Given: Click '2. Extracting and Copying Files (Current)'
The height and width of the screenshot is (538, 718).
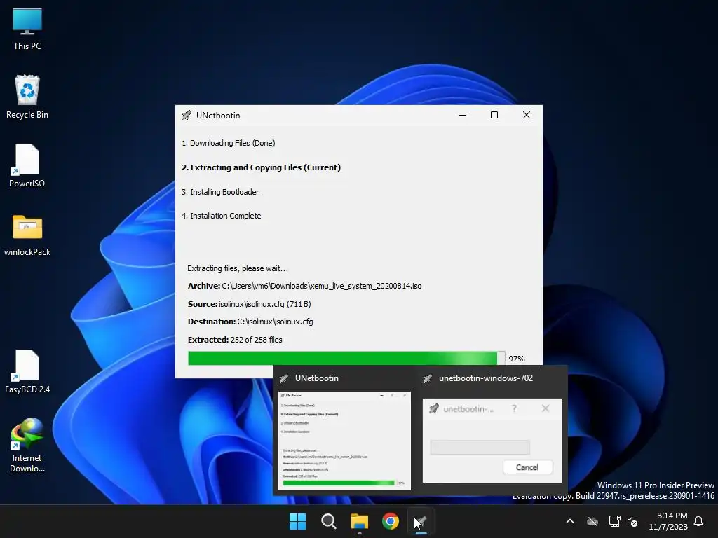Looking at the screenshot, I should point(261,167).
